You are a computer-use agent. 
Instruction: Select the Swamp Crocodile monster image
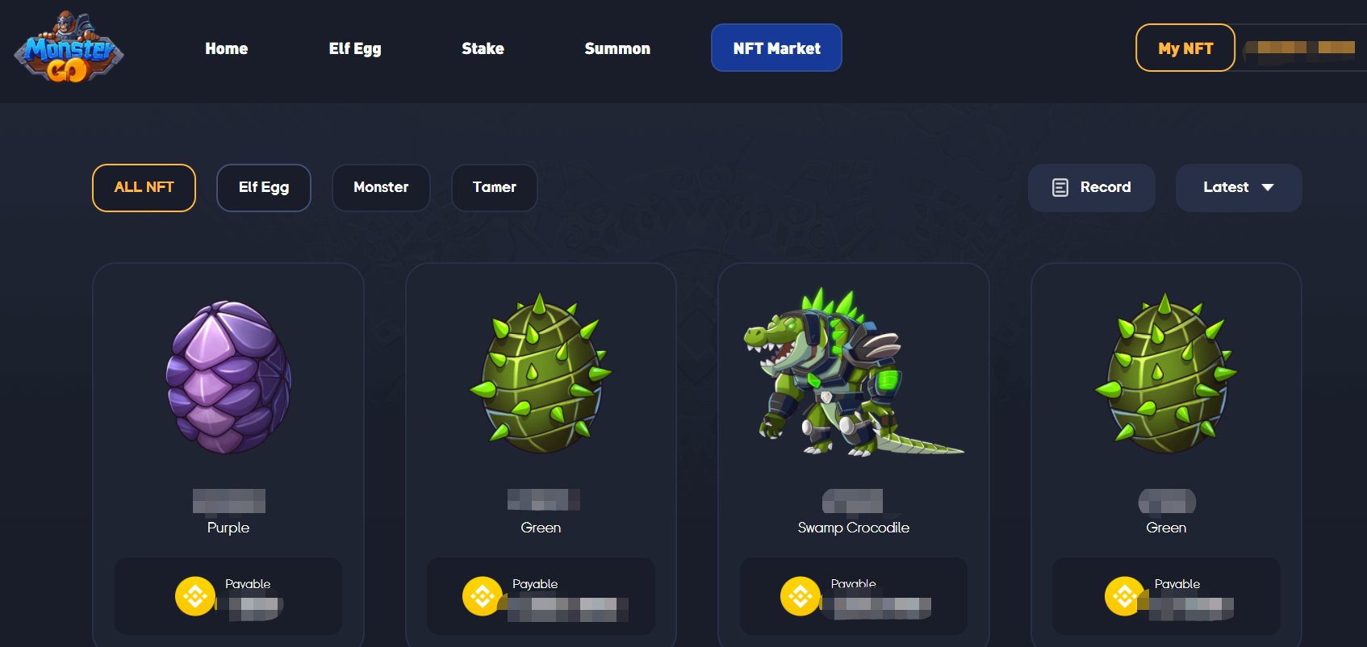pos(853,373)
